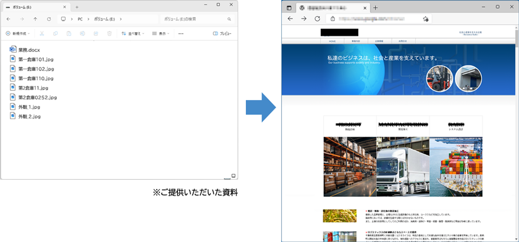Click the Rename icon in Explorer toolbar

(82, 33)
